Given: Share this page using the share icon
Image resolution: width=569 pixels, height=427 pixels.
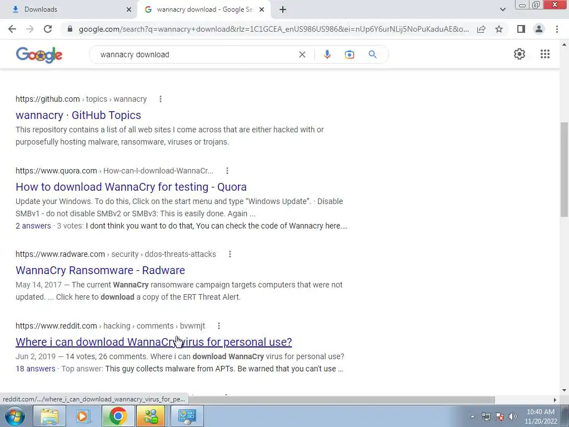Looking at the screenshot, I should click(481, 29).
